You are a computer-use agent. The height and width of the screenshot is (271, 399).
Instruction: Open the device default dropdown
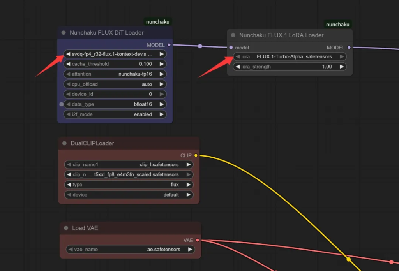point(129,195)
